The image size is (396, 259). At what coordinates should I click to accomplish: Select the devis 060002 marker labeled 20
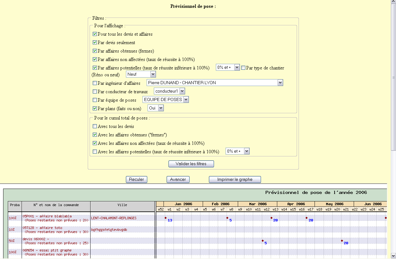[342, 241]
